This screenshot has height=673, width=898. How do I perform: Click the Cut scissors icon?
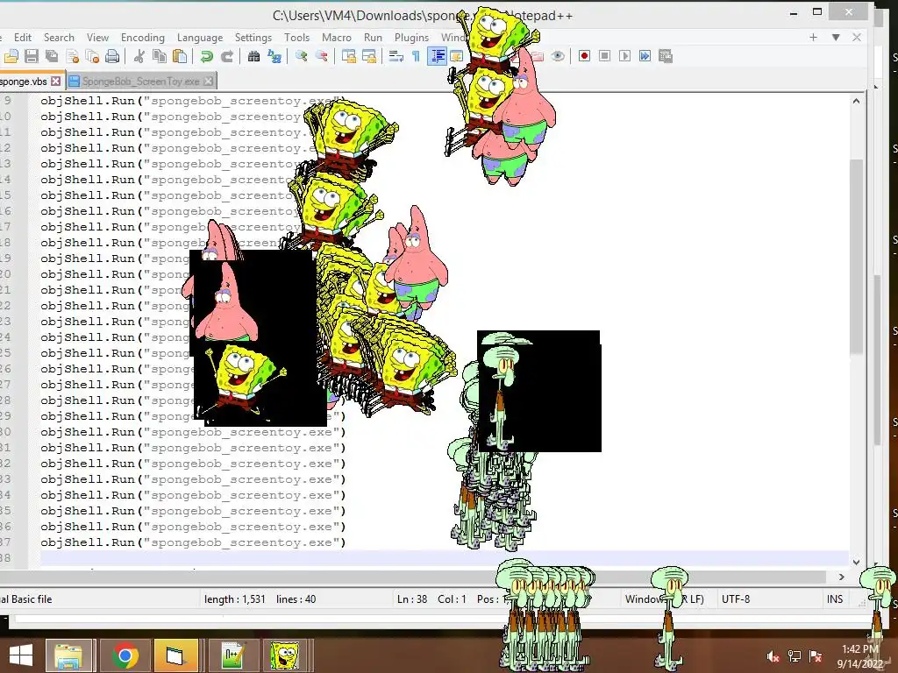coord(139,56)
